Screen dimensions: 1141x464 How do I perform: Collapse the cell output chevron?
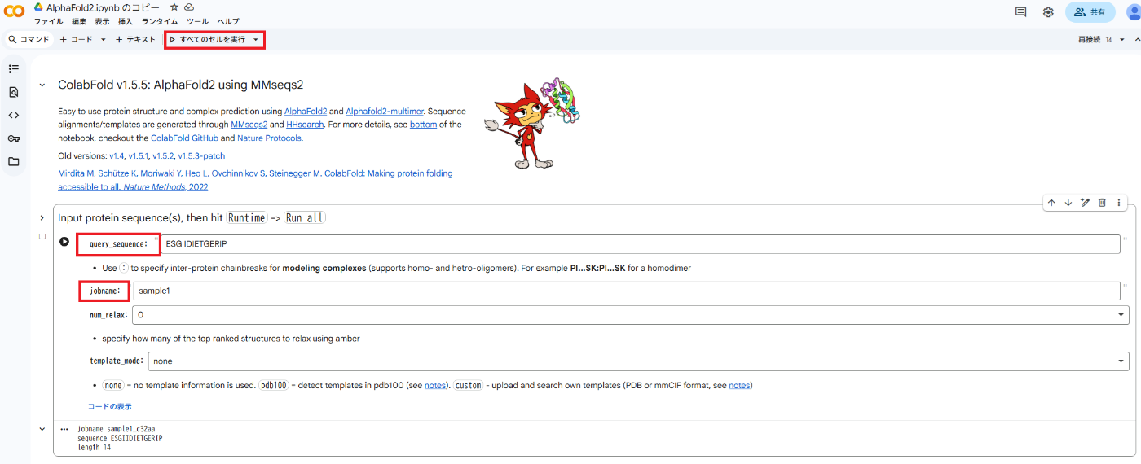pos(42,429)
